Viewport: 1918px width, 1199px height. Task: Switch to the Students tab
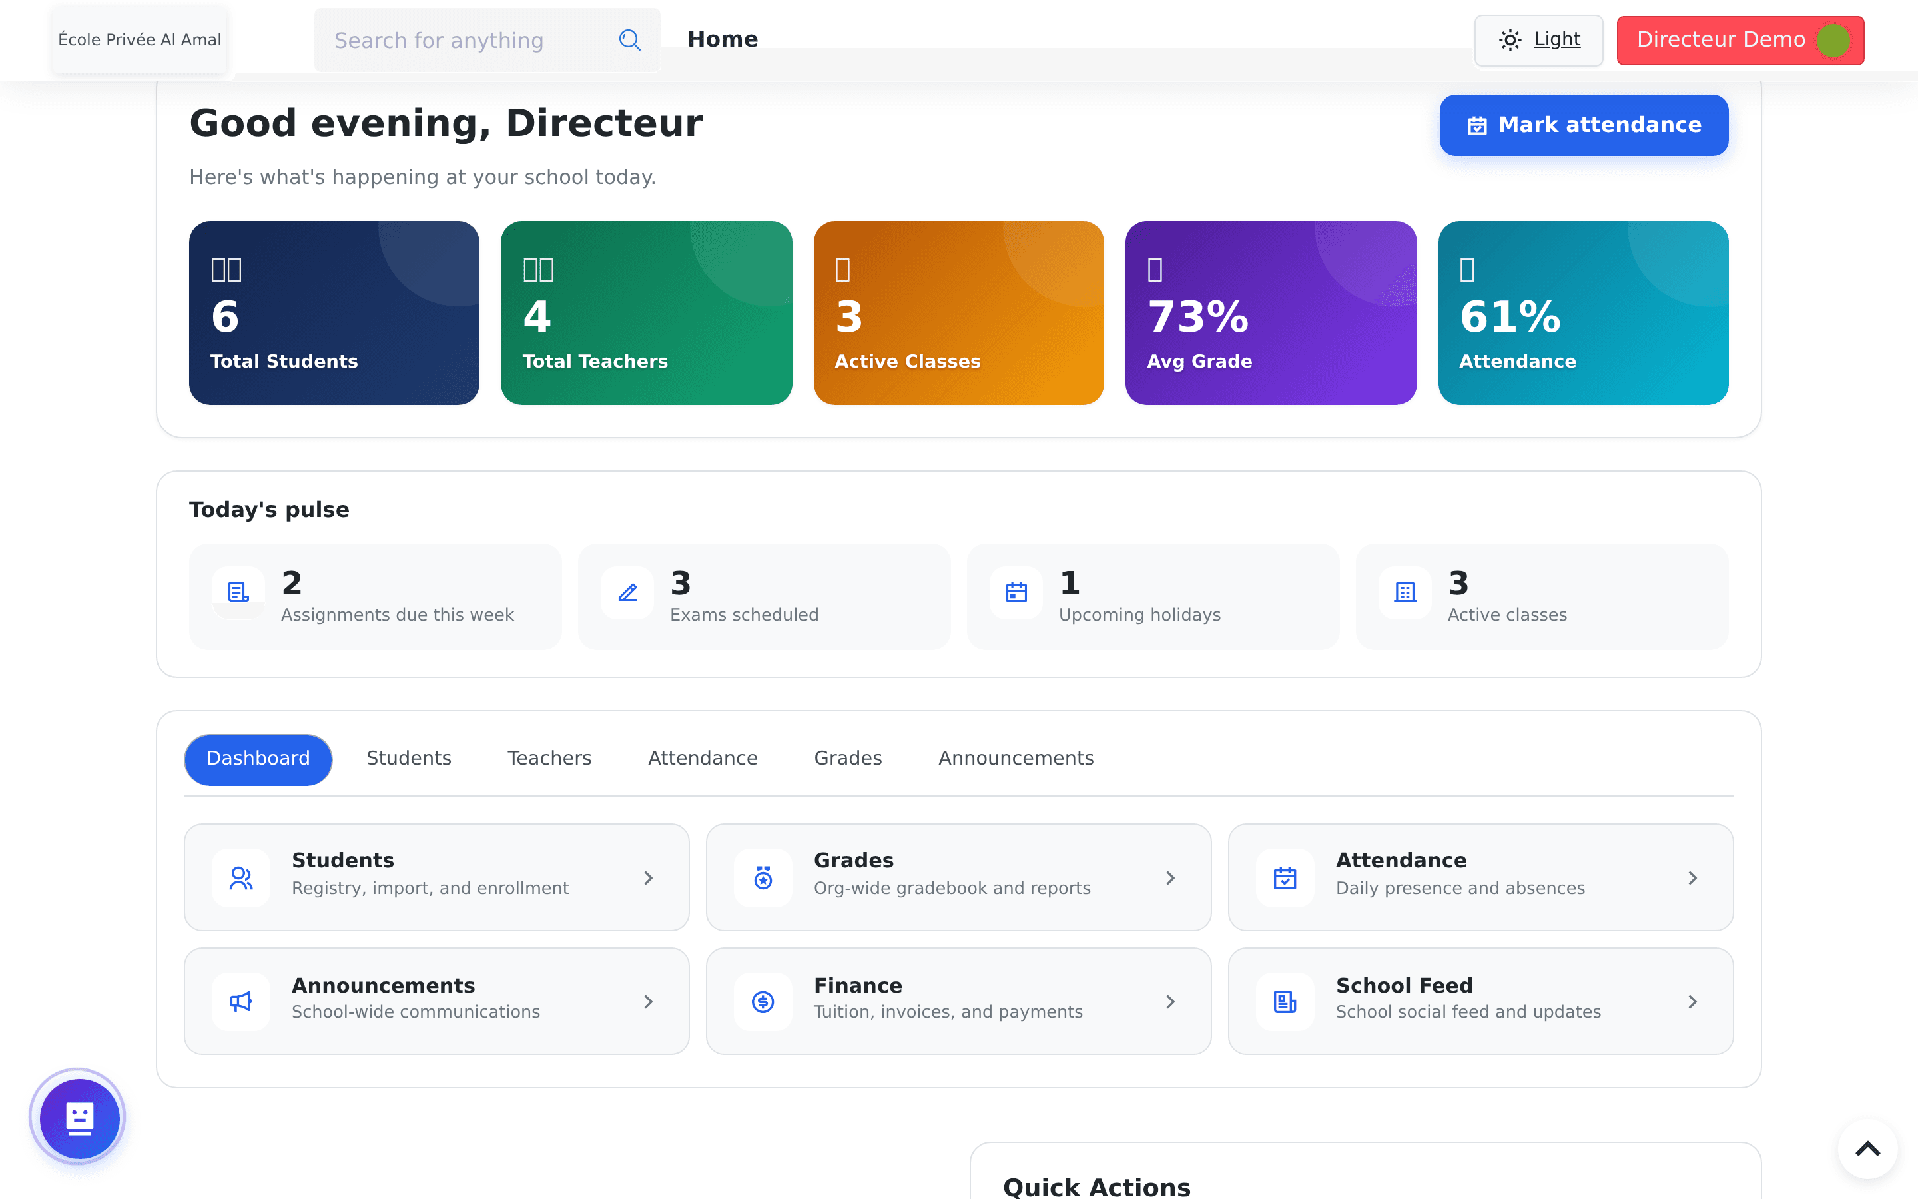[x=408, y=759]
